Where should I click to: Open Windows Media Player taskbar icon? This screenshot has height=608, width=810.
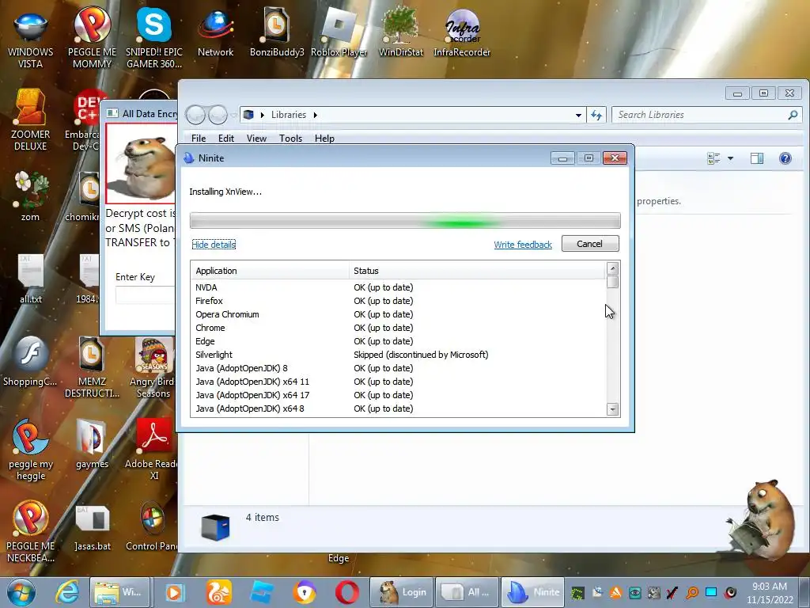[175, 592]
